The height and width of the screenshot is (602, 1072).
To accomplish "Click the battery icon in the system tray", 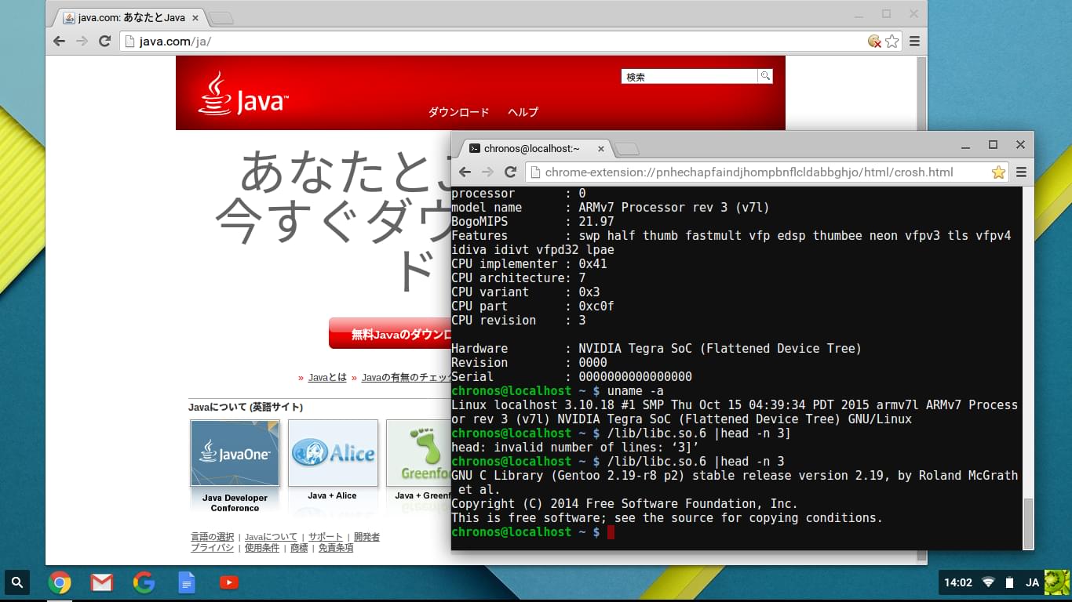I will (x=1009, y=582).
